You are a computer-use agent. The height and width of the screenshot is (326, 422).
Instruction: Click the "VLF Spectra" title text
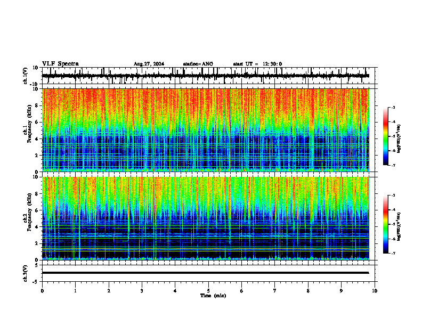(x=60, y=64)
